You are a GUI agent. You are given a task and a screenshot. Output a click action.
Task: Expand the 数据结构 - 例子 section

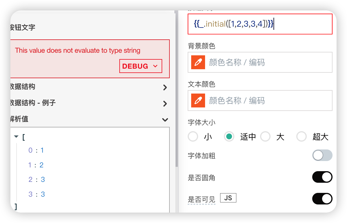pyautogui.click(x=165, y=103)
